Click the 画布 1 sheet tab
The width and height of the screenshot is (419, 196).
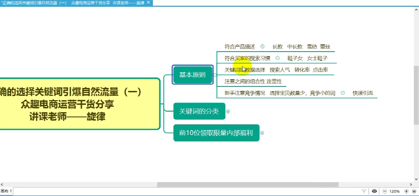6,191
